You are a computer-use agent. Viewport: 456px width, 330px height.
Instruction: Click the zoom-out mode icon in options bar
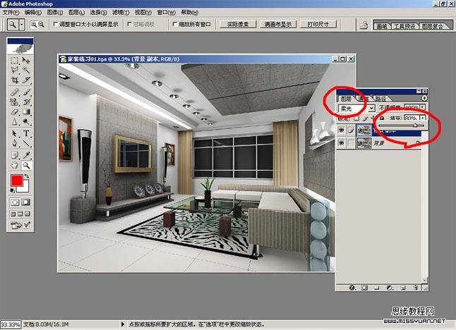42,25
